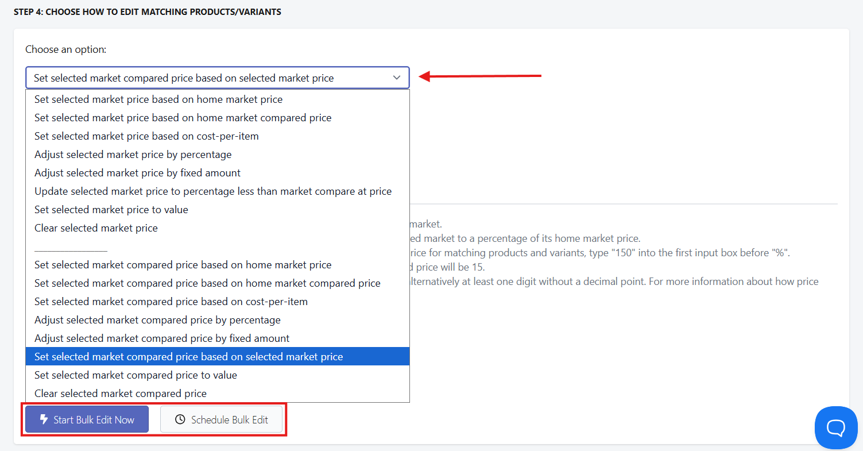The image size is (863, 451).
Task: Select Set selected market price based on cost-per-item
Action: 218,136
